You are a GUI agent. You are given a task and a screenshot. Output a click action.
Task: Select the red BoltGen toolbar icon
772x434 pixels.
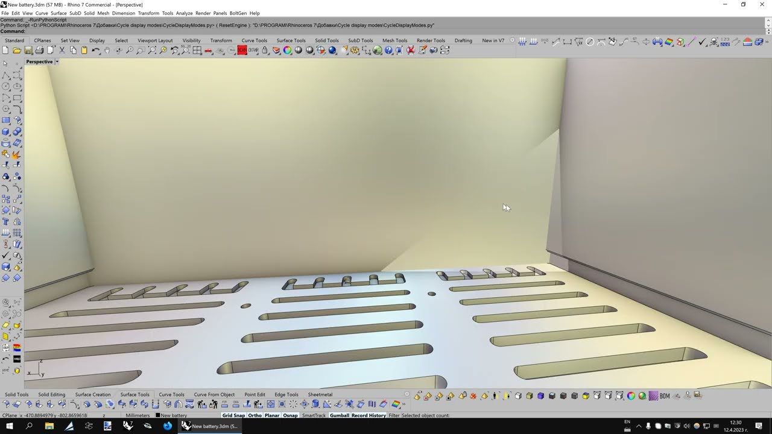click(x=242, y=51)
